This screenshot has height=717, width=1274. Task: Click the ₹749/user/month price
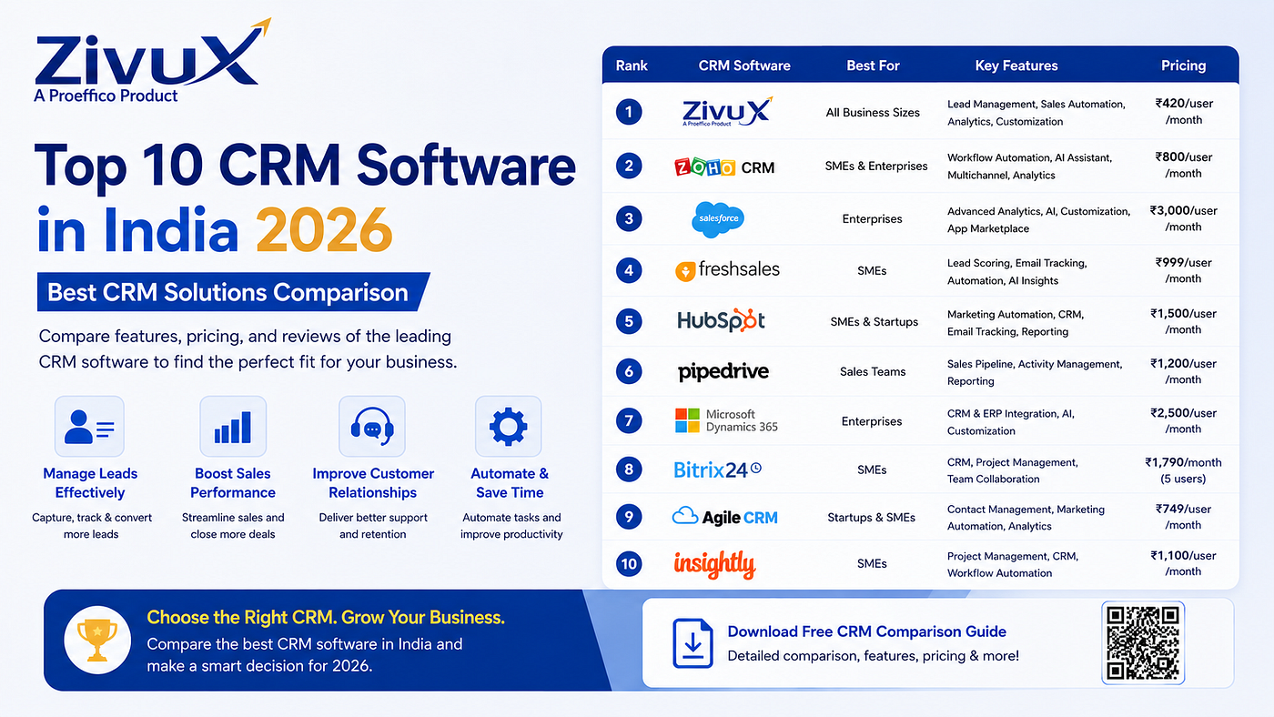tap(1184, 517)
